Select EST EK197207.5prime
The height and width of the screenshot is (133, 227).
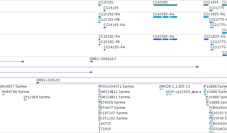click(113, 113)
